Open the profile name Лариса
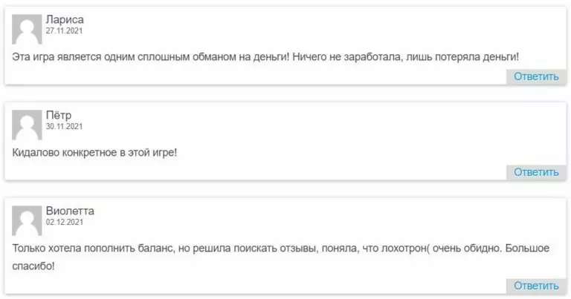Screen dimensions: 571x299 coord(63,19)
